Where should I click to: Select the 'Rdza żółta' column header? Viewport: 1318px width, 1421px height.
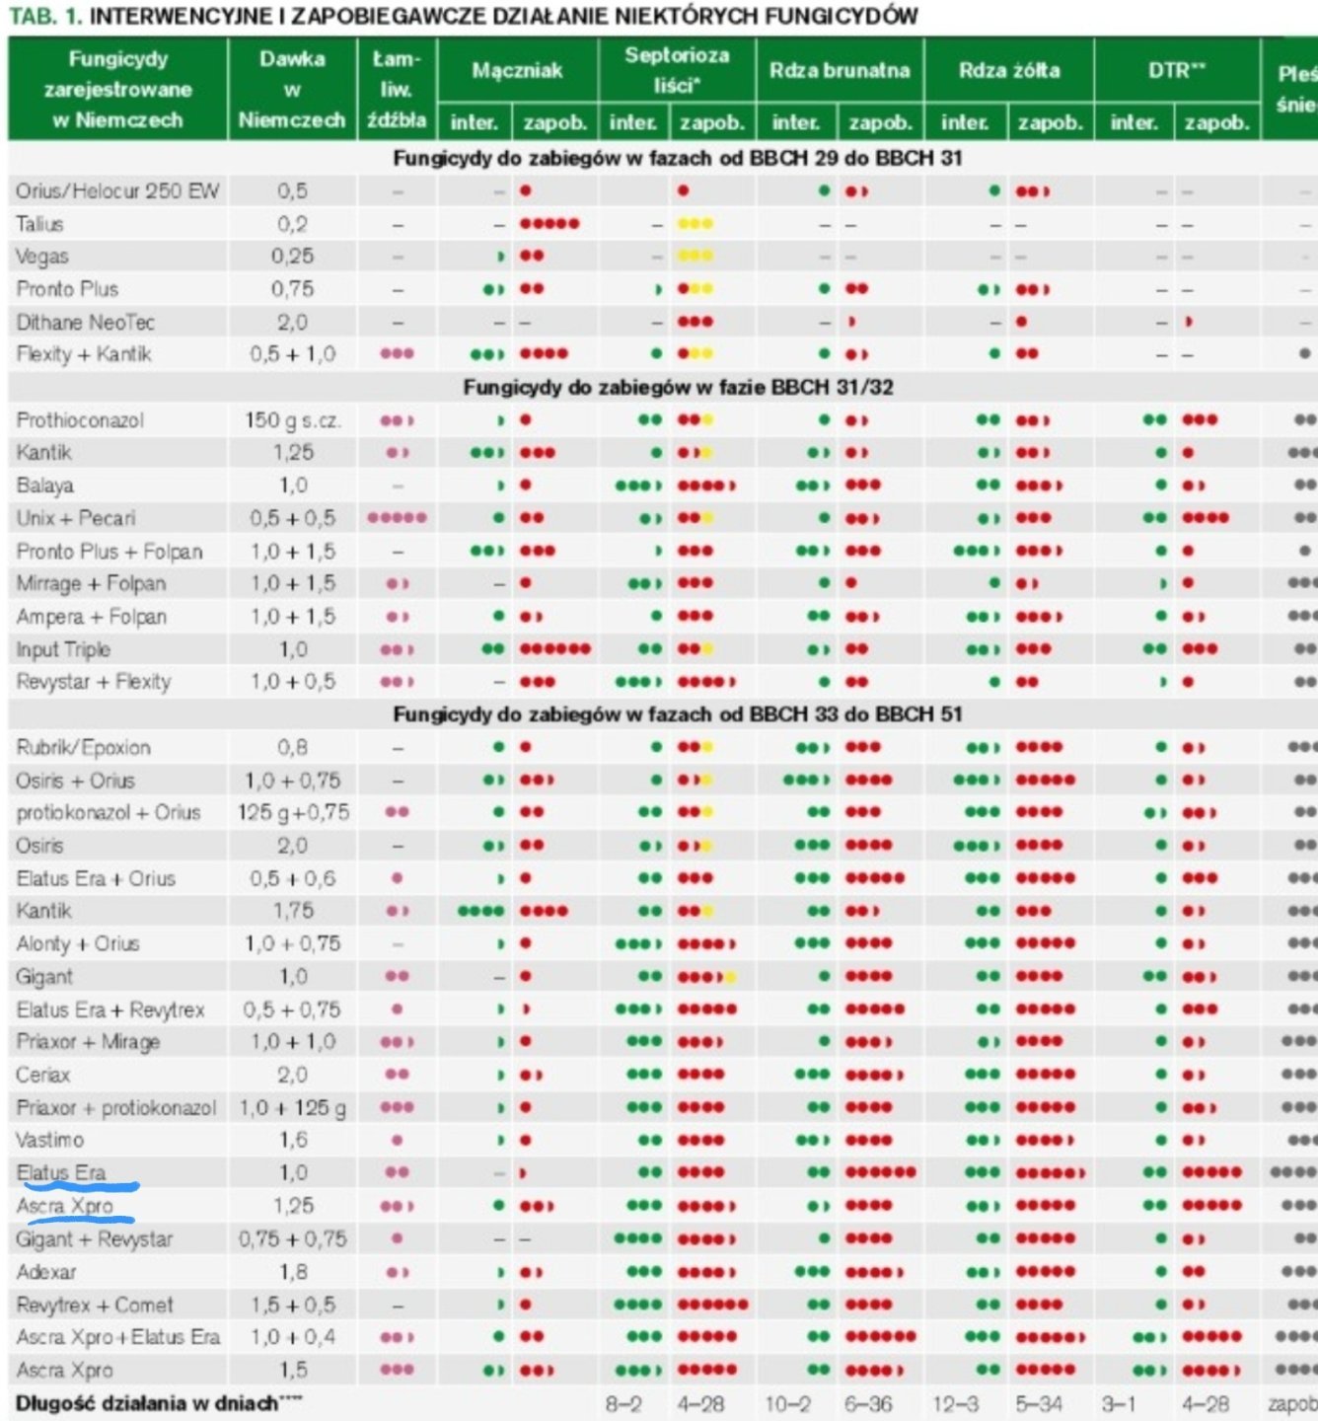click(1009, 70)
